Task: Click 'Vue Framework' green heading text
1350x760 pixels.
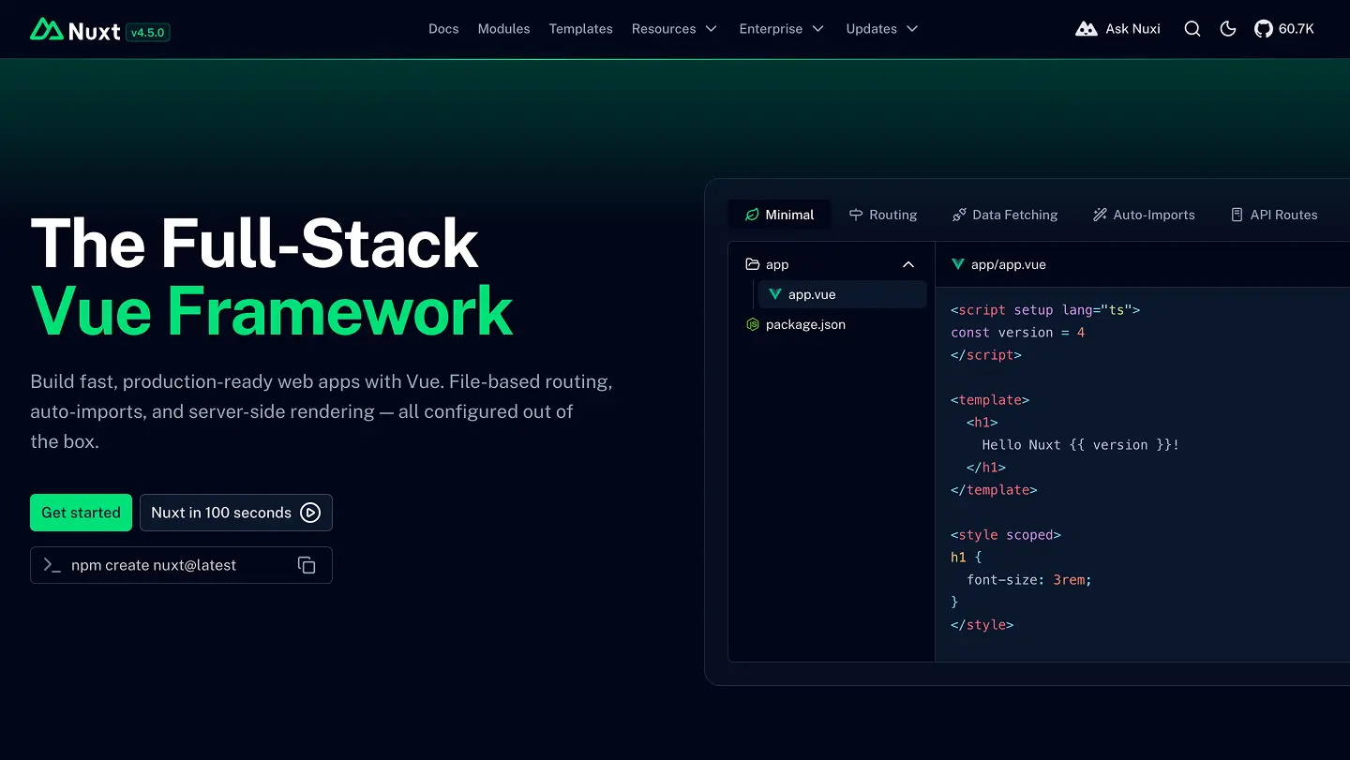Action: coord(272,310)
